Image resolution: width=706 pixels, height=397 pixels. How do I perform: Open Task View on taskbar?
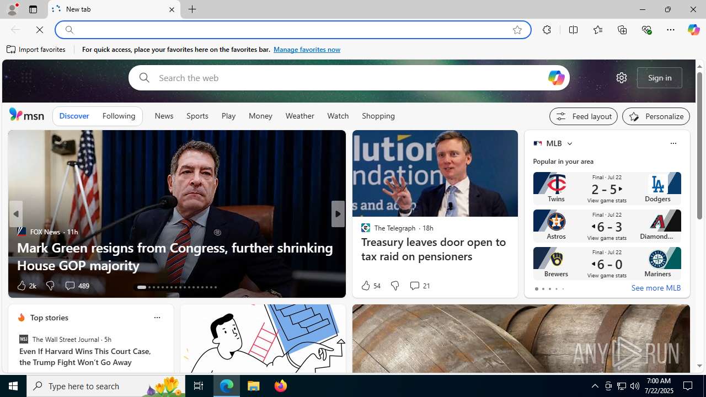[x=199, y=386]
